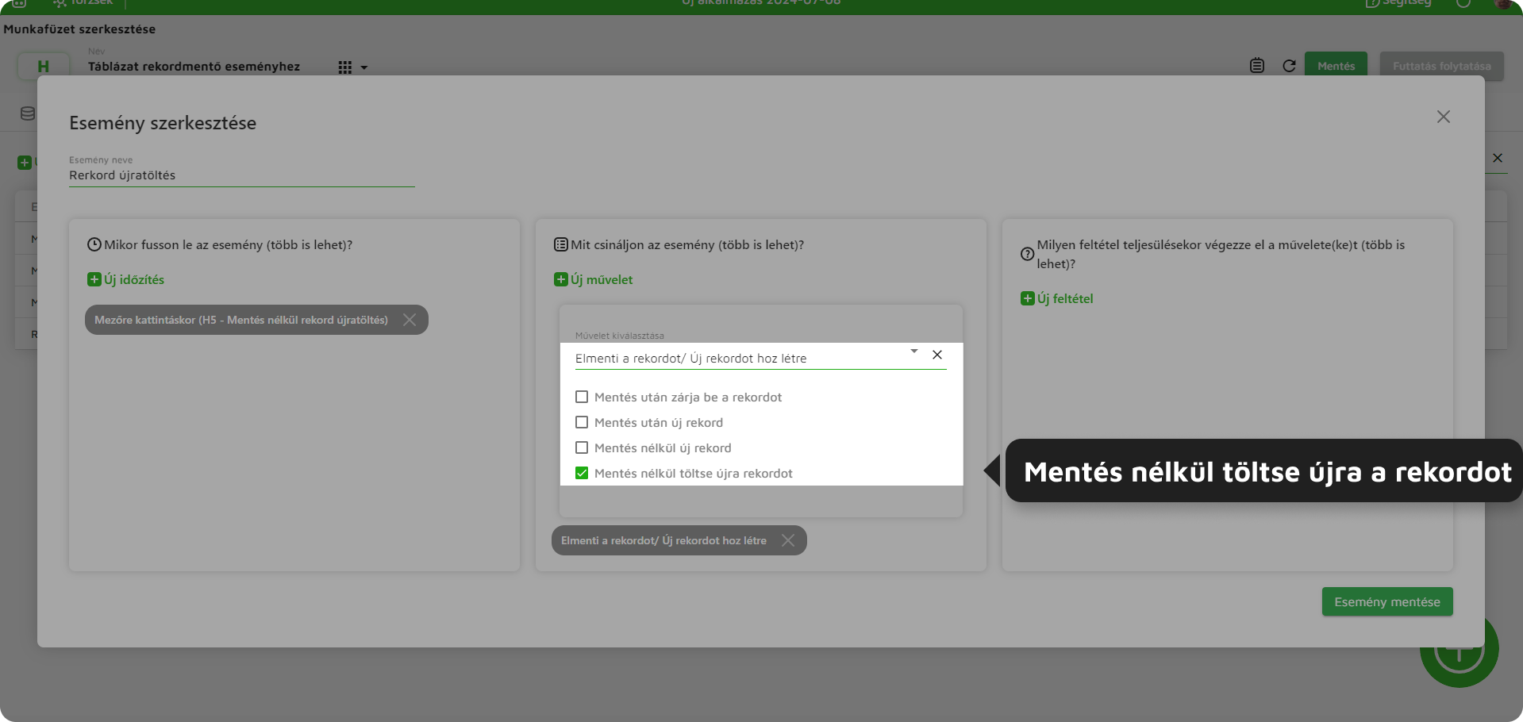Click 'Futtatás folytatása' button
1523x722 pixels.
1441,66
